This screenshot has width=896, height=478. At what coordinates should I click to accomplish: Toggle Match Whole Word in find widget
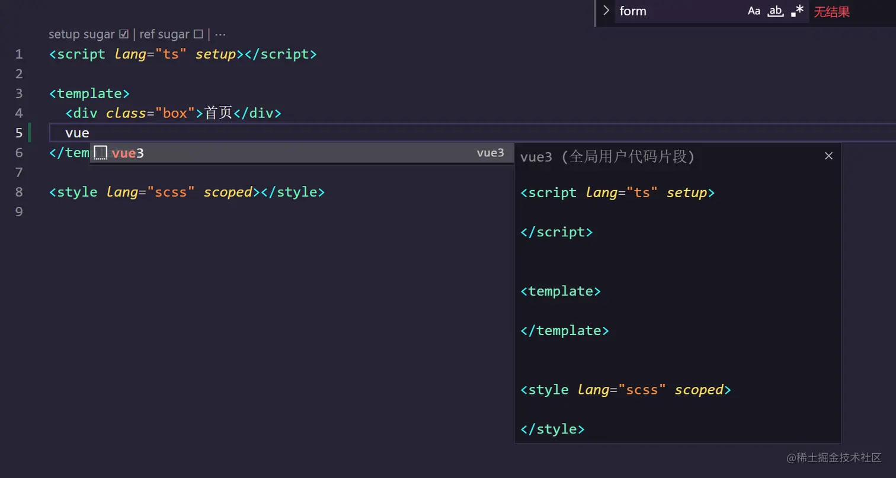776,11
